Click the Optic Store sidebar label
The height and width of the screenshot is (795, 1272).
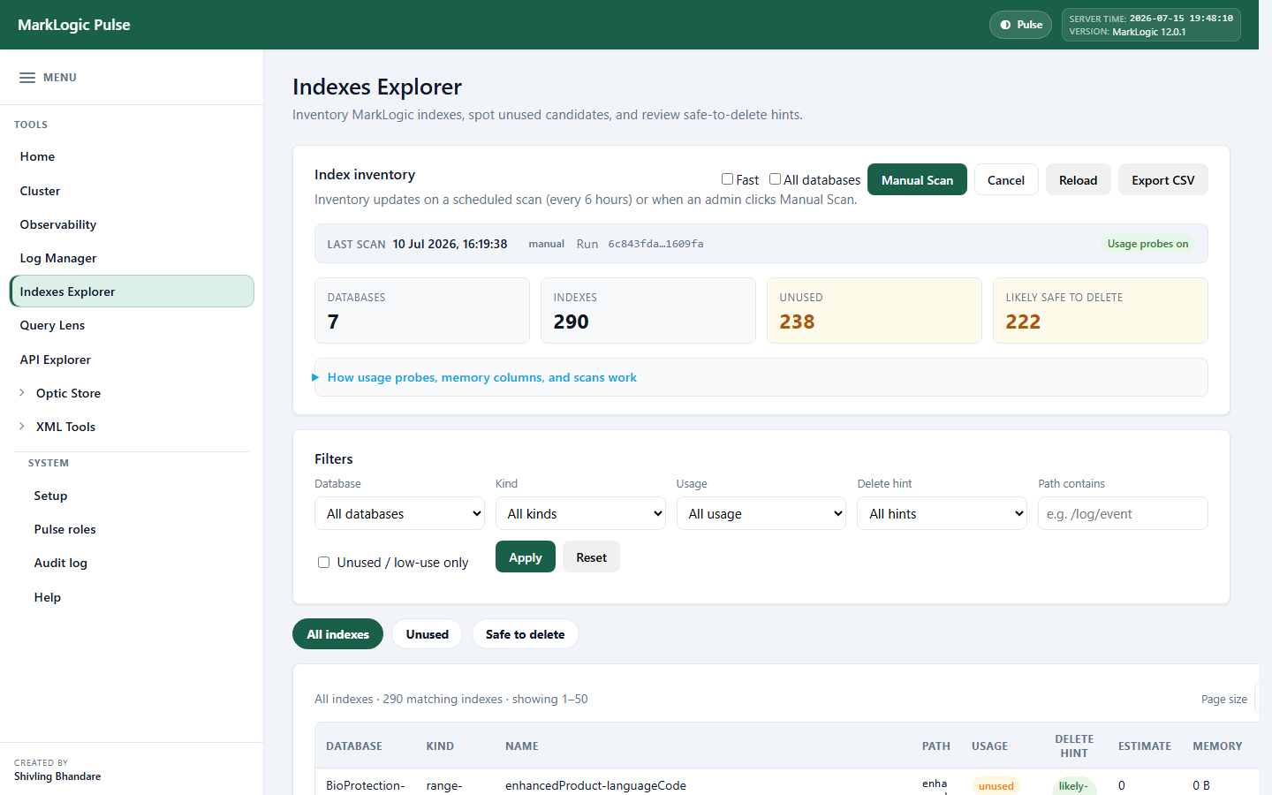tap(68, 393)
